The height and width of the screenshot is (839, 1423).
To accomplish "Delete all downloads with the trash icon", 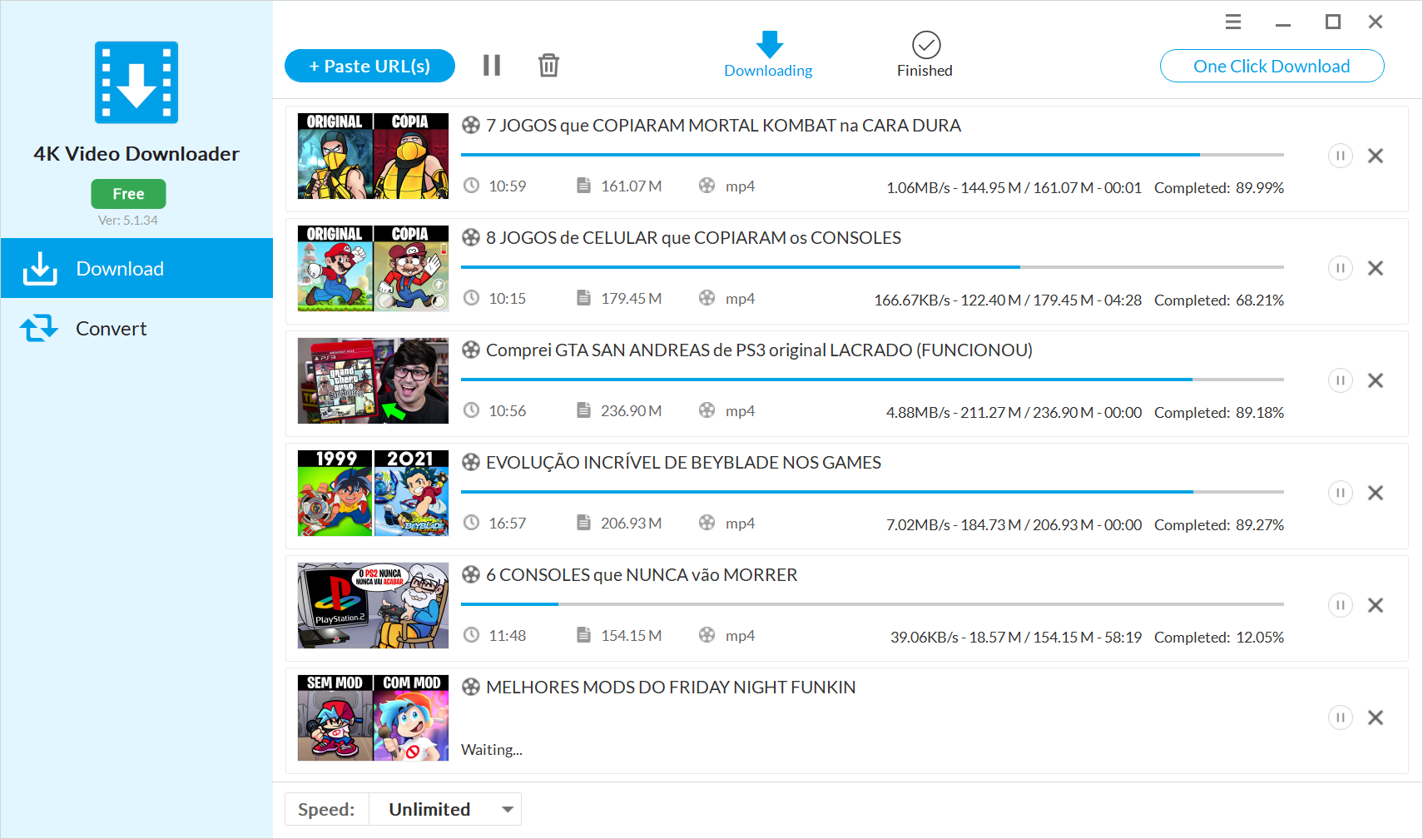I will pos(548,65).
